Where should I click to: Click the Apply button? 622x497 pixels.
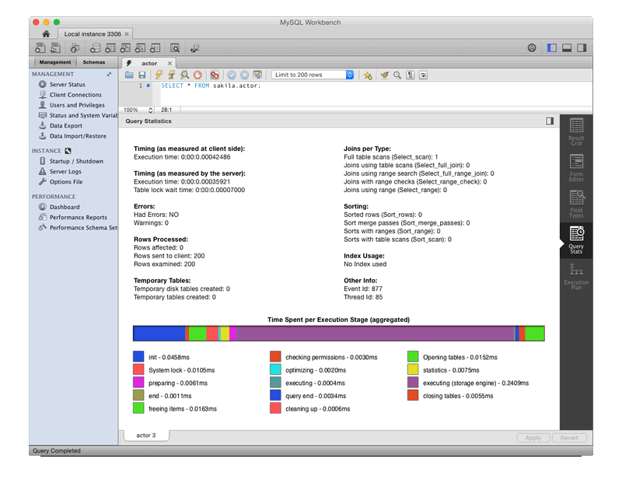(x=533, y=437)
